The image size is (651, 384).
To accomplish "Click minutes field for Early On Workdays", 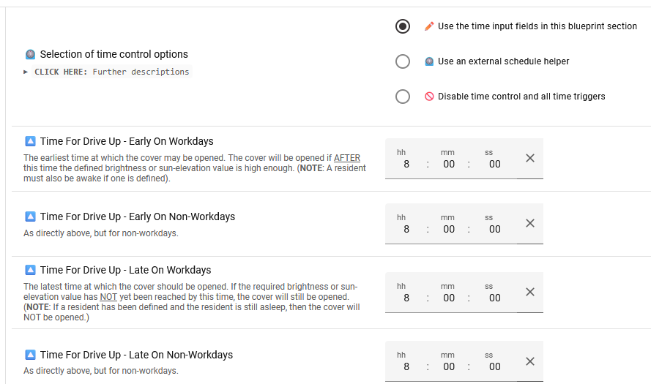I will point(449,165).
